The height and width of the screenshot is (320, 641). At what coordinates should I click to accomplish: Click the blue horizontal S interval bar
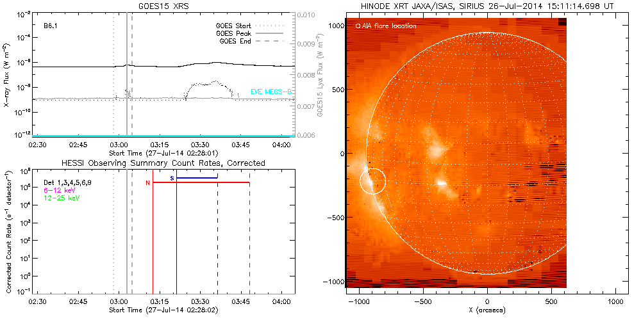click(197, 177)
